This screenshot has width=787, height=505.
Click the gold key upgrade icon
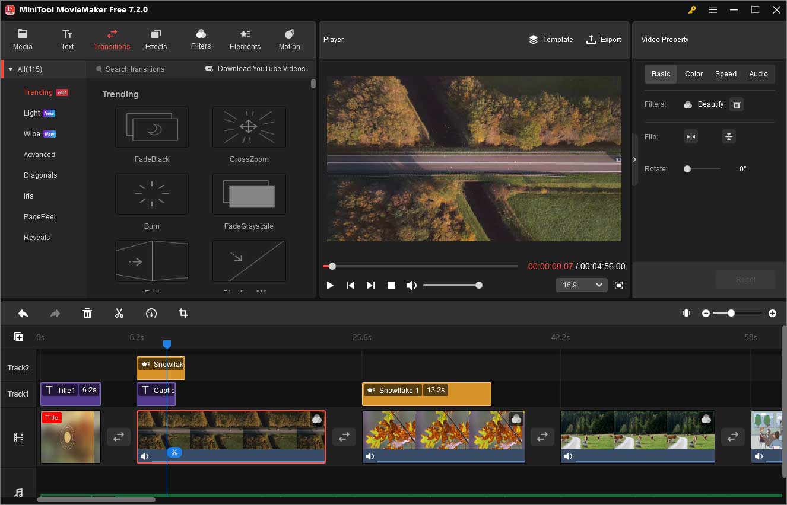692,9
